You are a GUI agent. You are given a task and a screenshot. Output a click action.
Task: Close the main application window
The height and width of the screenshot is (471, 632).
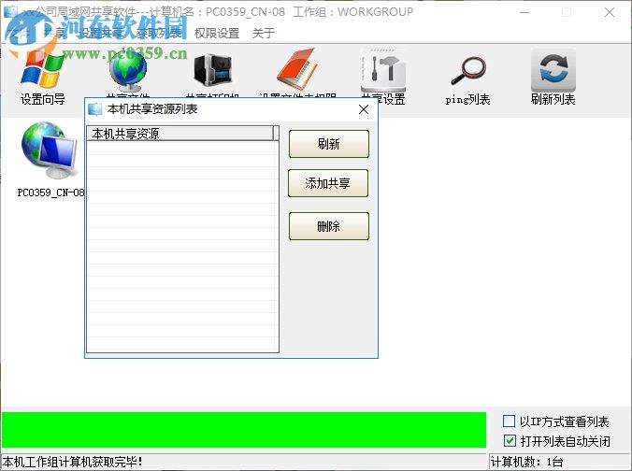(x=610, y=12)
